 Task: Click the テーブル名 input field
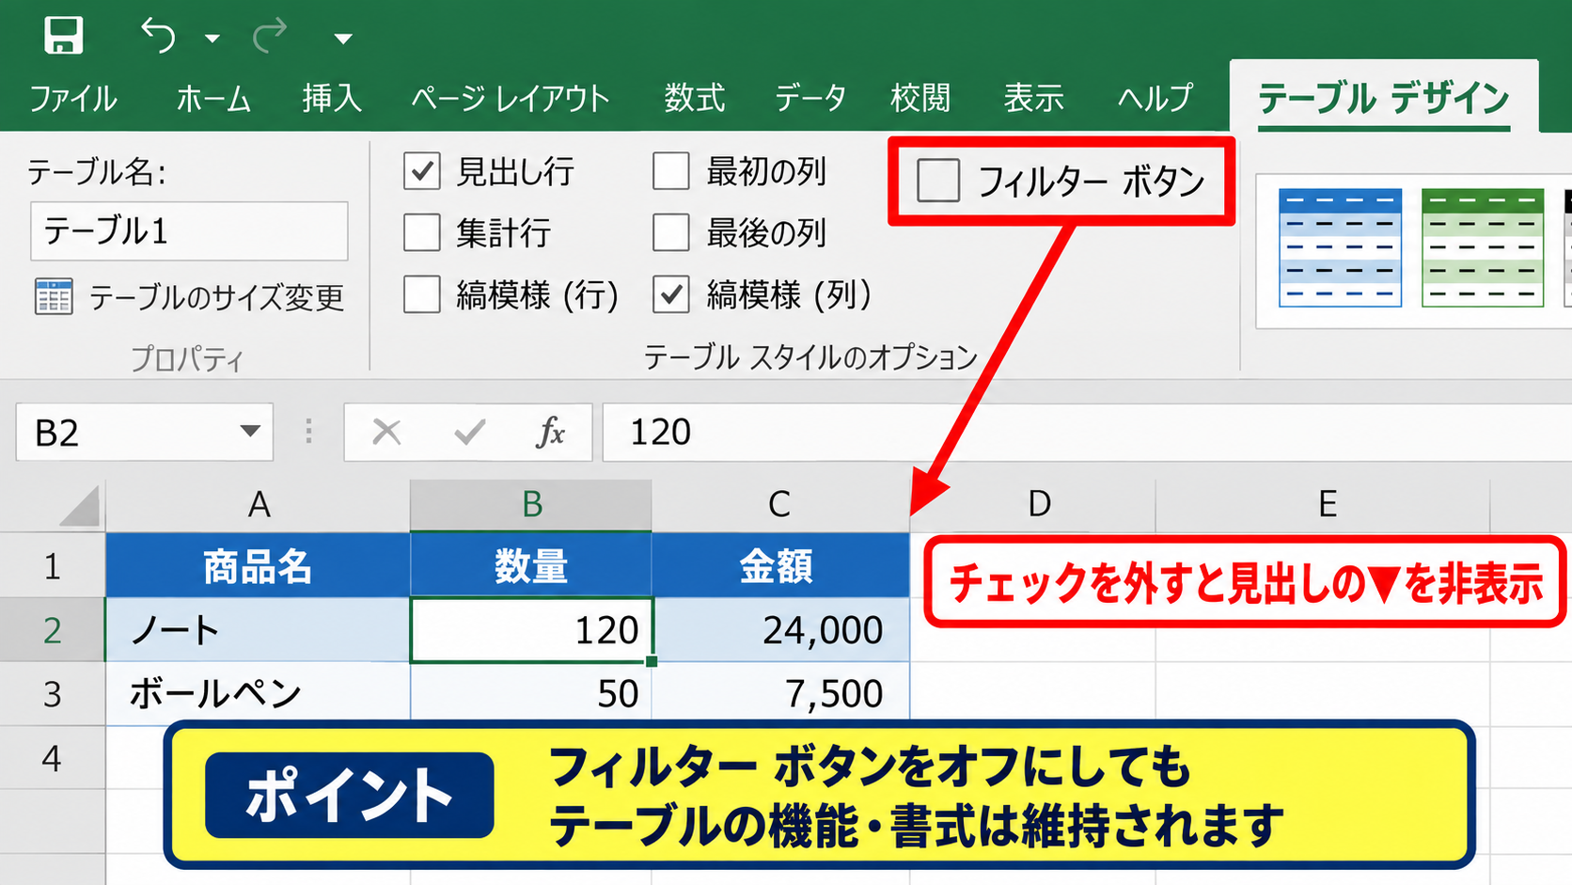point(189,230)
